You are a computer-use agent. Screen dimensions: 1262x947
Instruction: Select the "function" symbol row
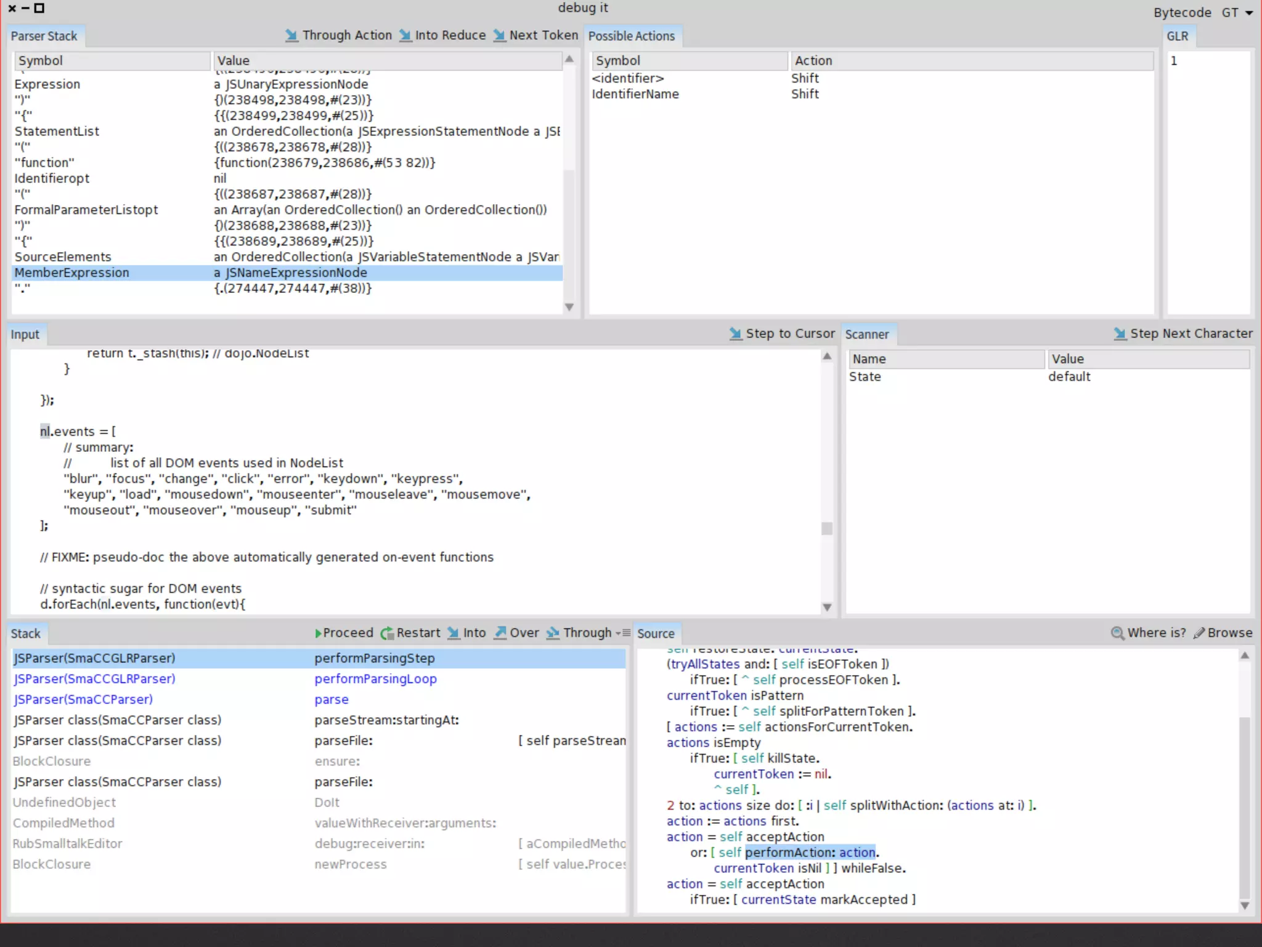point(287,163)
